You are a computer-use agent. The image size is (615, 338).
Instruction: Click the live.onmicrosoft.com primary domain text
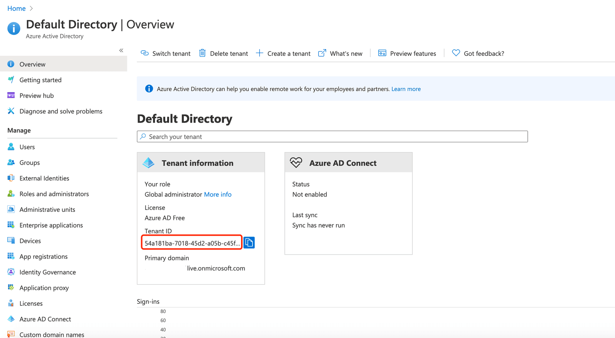(216, 268)
